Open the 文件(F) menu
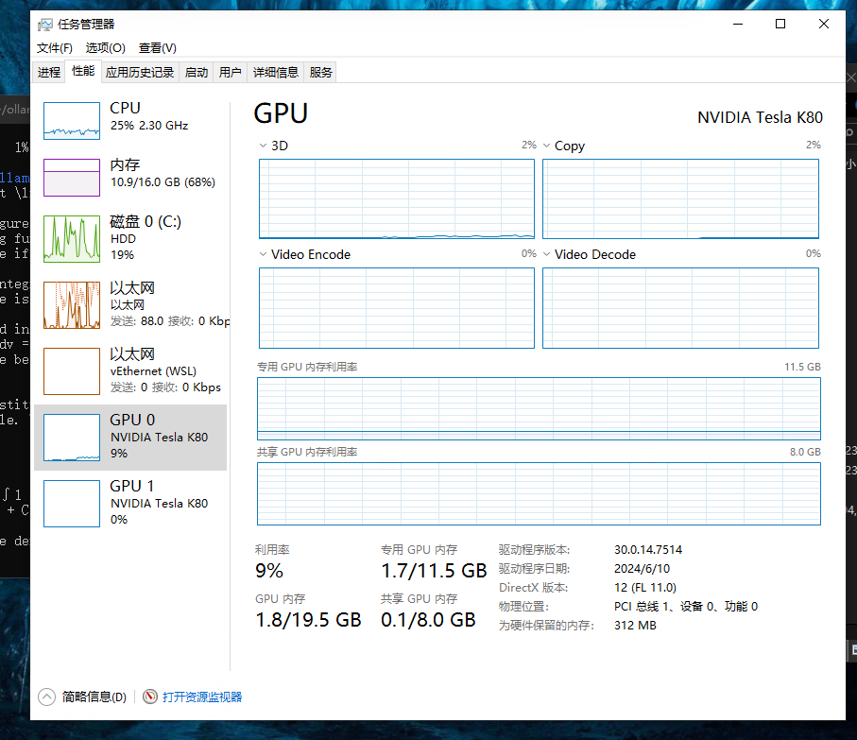857x740 pixels. (x=54, y=48)
